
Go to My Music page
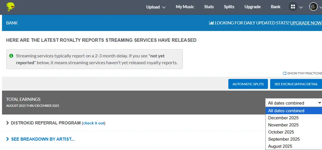[185, 7]
